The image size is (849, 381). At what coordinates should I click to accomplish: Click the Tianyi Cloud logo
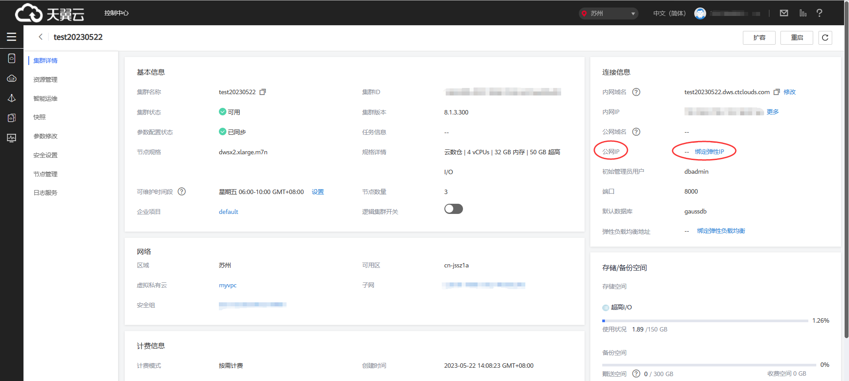pos(50,13)
